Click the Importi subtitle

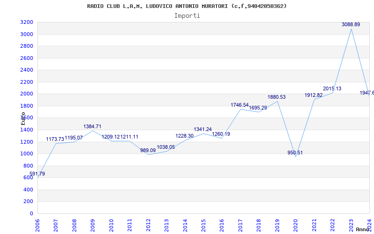pos(187,16)
